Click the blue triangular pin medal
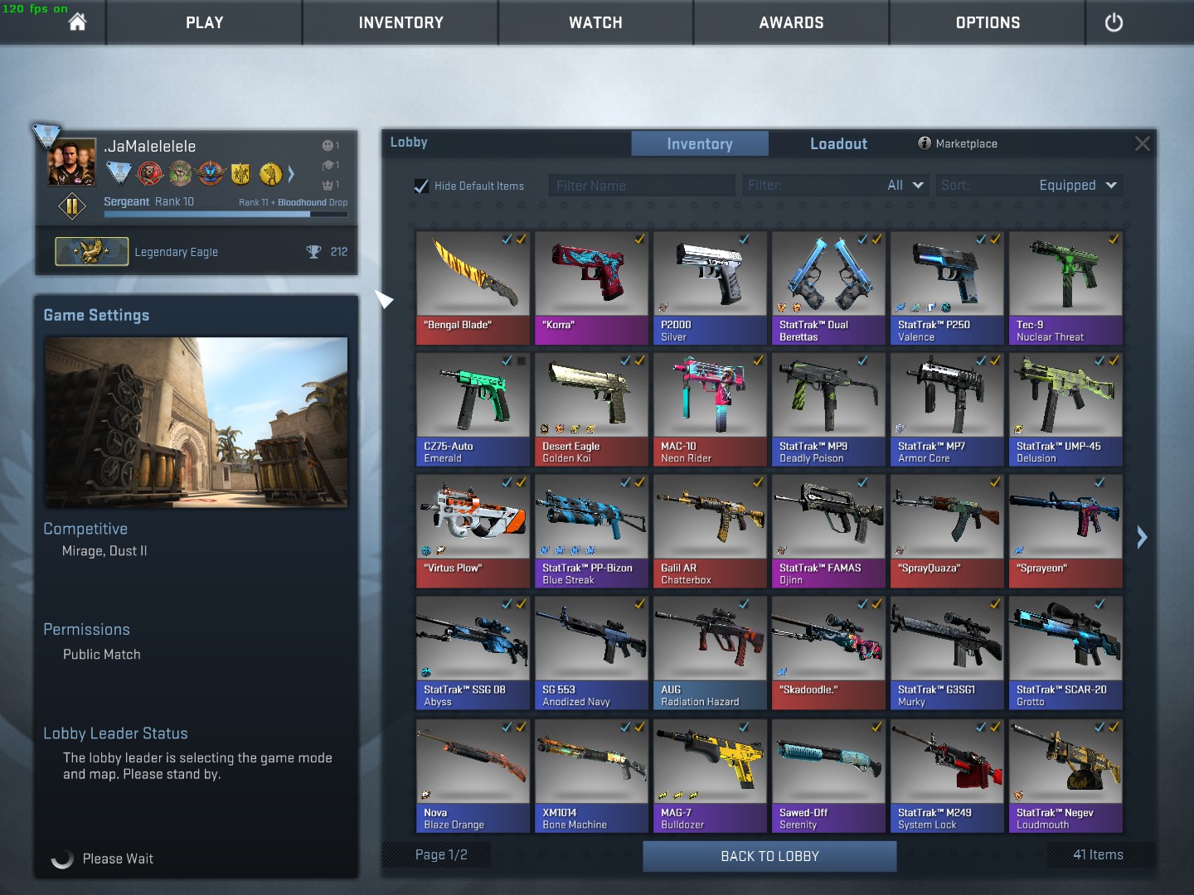 click(119, 173)
